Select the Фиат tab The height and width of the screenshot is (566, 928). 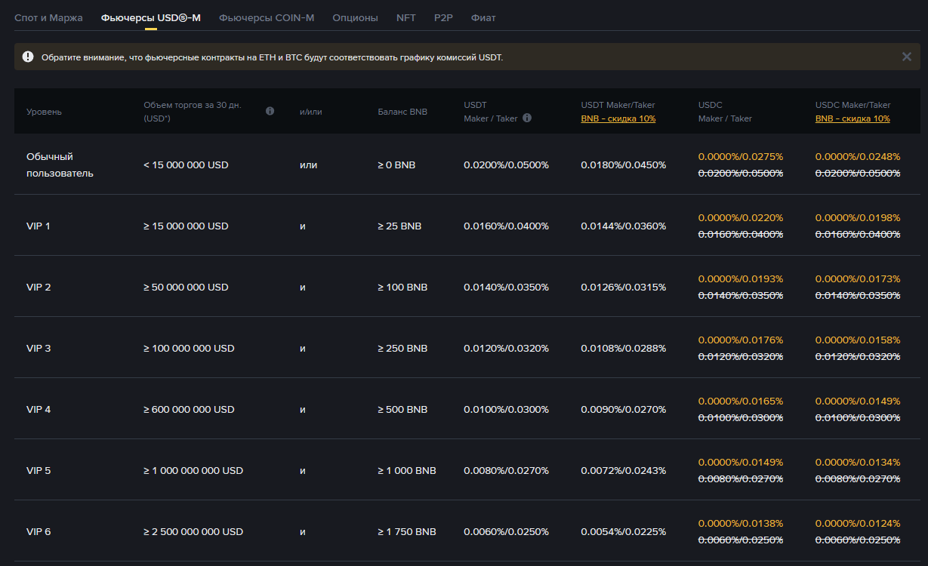[483, 17]
